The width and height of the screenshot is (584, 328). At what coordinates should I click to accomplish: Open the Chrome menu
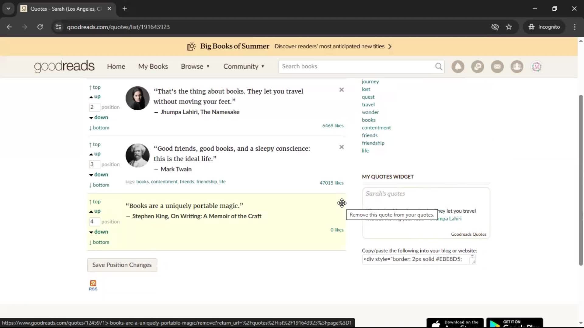[x=575, y=27]
